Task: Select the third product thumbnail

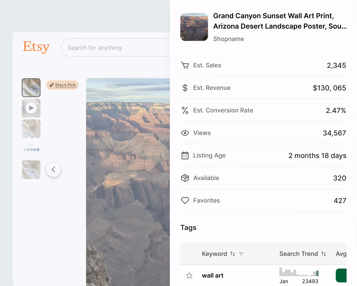Action: point(31,129)
